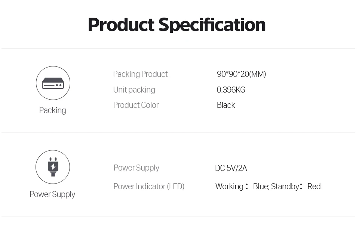This screenshot has width=359, height=225.
Task: Select the Product Specification heading
Action: coord(177,25)
